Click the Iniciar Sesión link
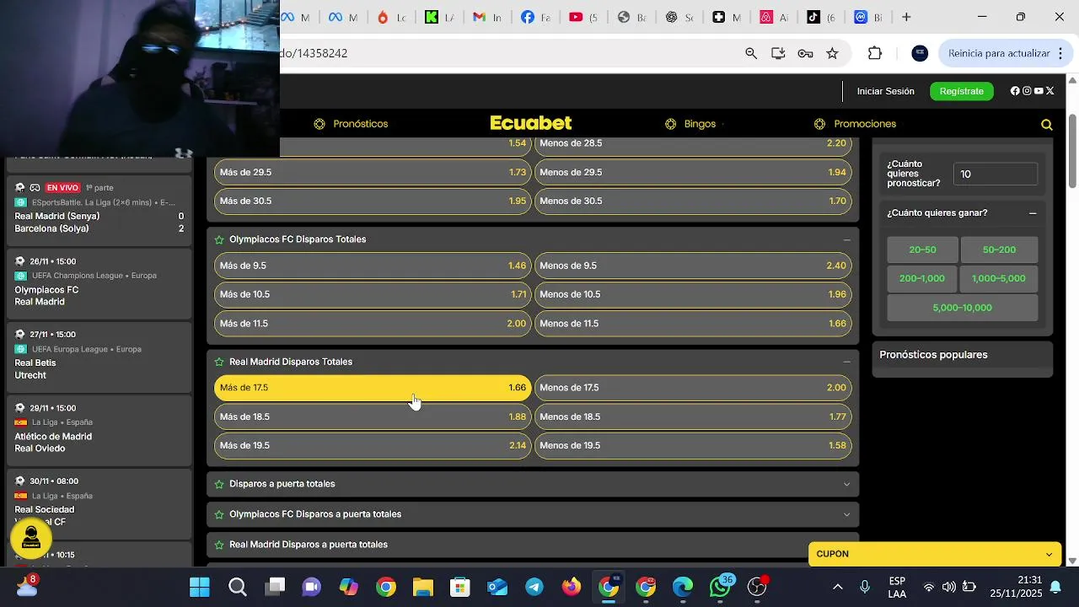 click(885, 91)
